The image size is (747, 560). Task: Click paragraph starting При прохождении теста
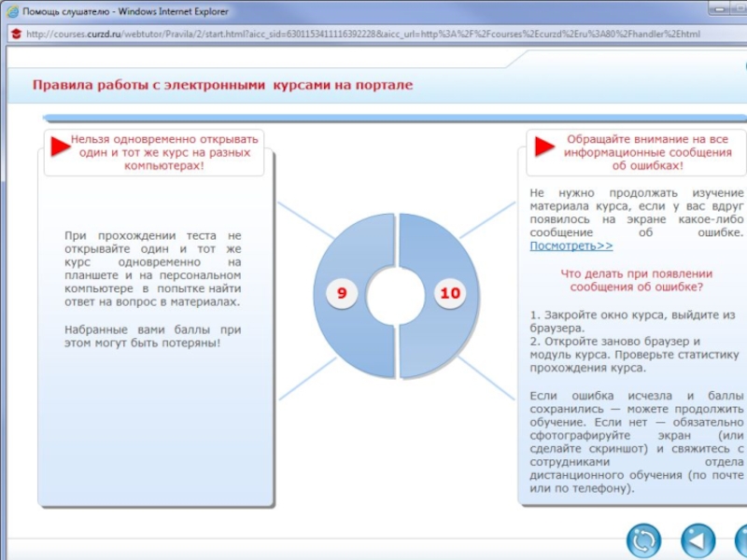[152, 269]
